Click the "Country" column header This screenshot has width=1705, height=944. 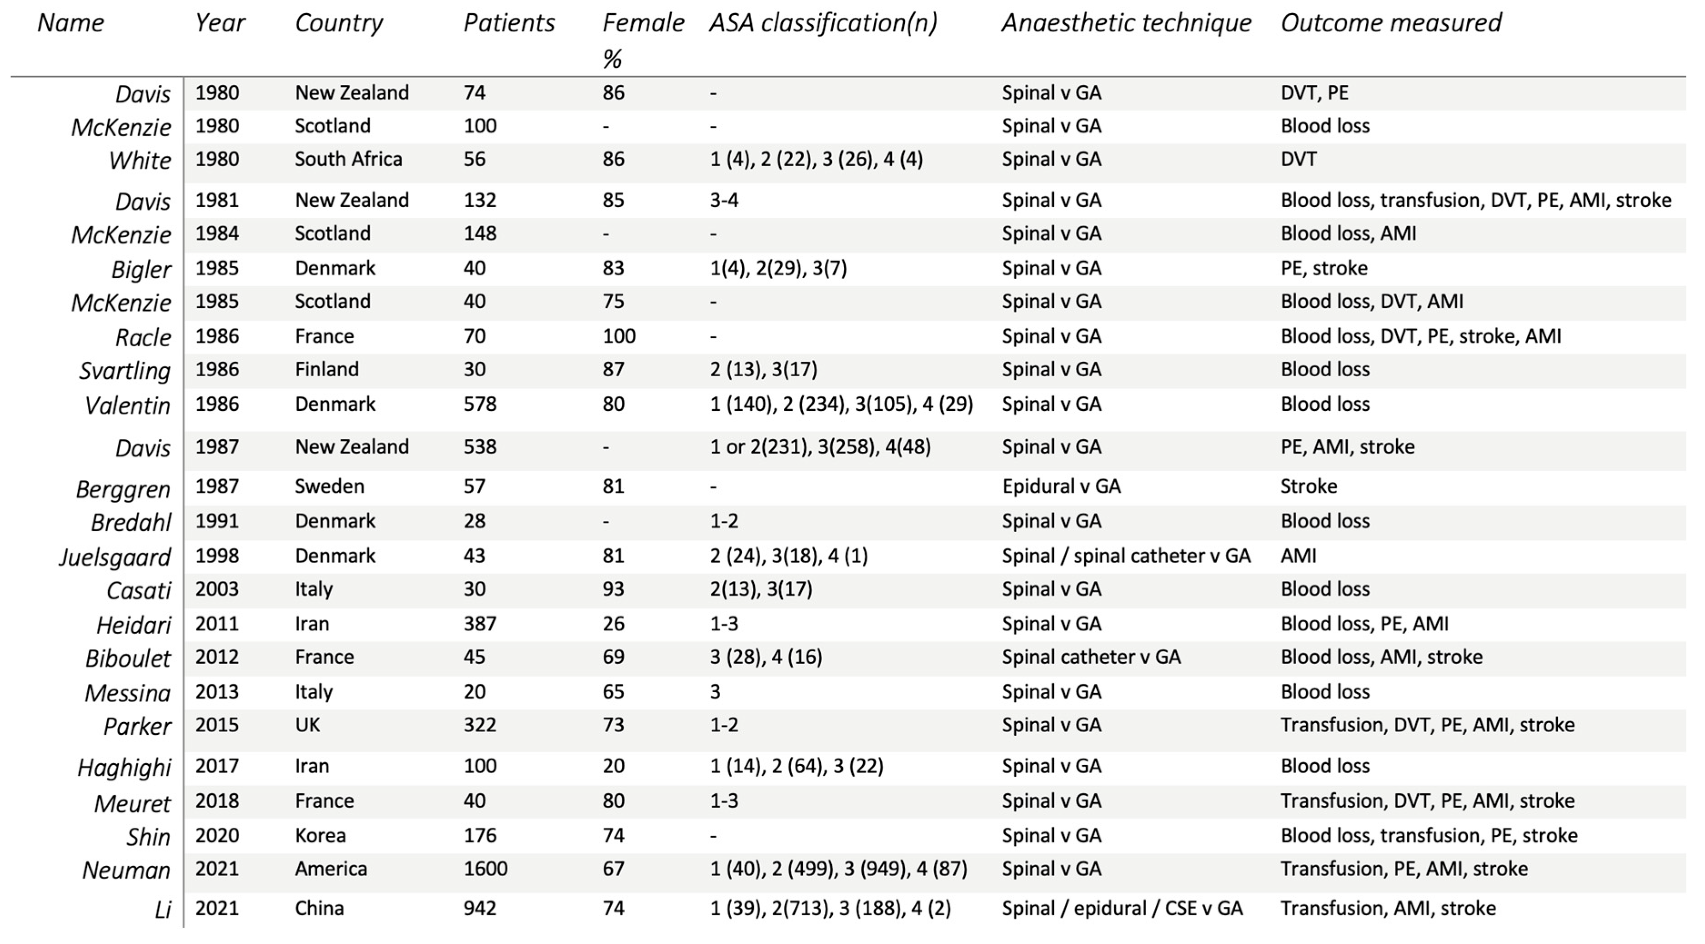338,23
